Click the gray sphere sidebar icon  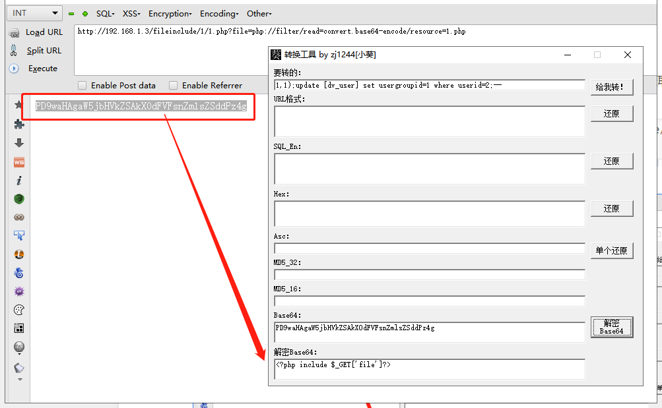(19, 347)
